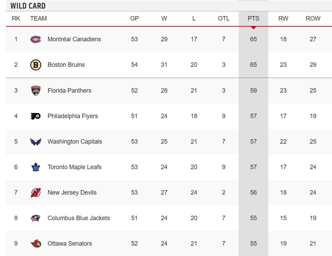Sort the table by OTL

click(223, 19)
